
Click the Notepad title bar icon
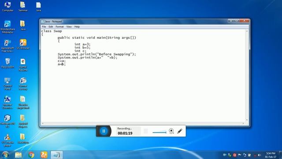pyautogui.click(x=43, y=22)
